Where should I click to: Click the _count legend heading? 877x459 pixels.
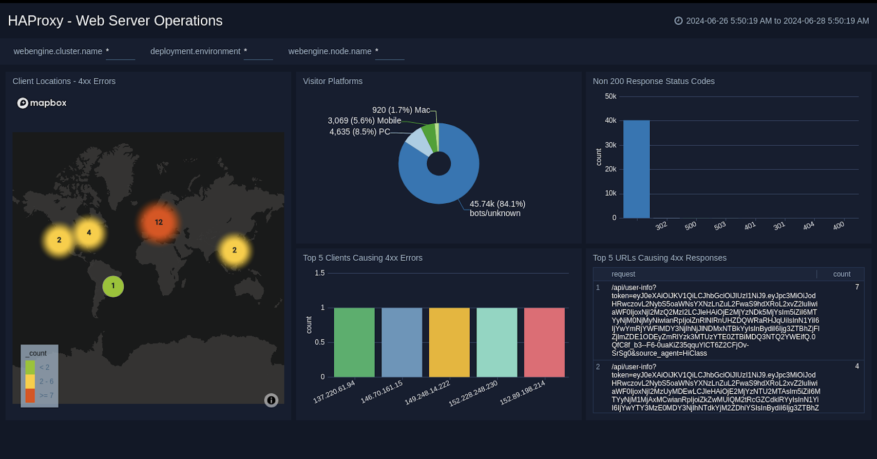coord(36,353)
